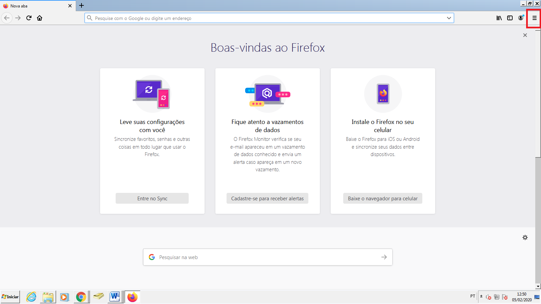The image size is (541, 304).
Task: Show sidebars with the sidebar icon
Action: 510,18
